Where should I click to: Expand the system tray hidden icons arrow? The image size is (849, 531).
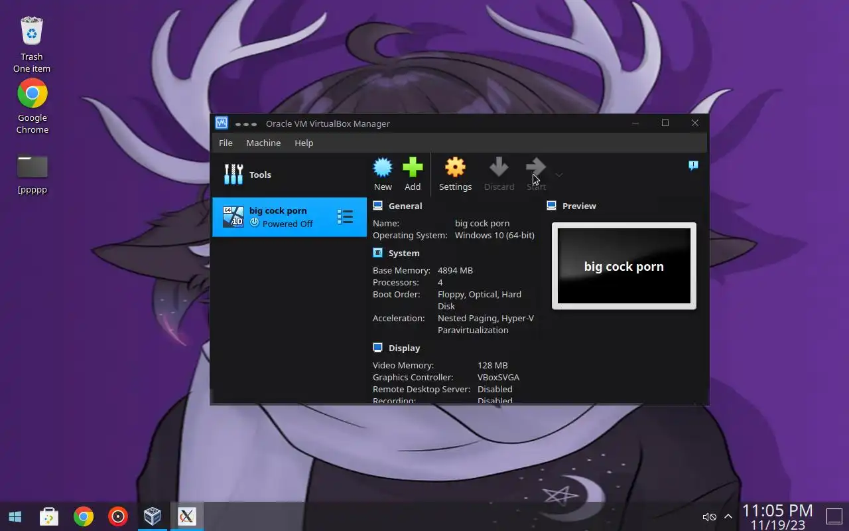tap(728, 516)
